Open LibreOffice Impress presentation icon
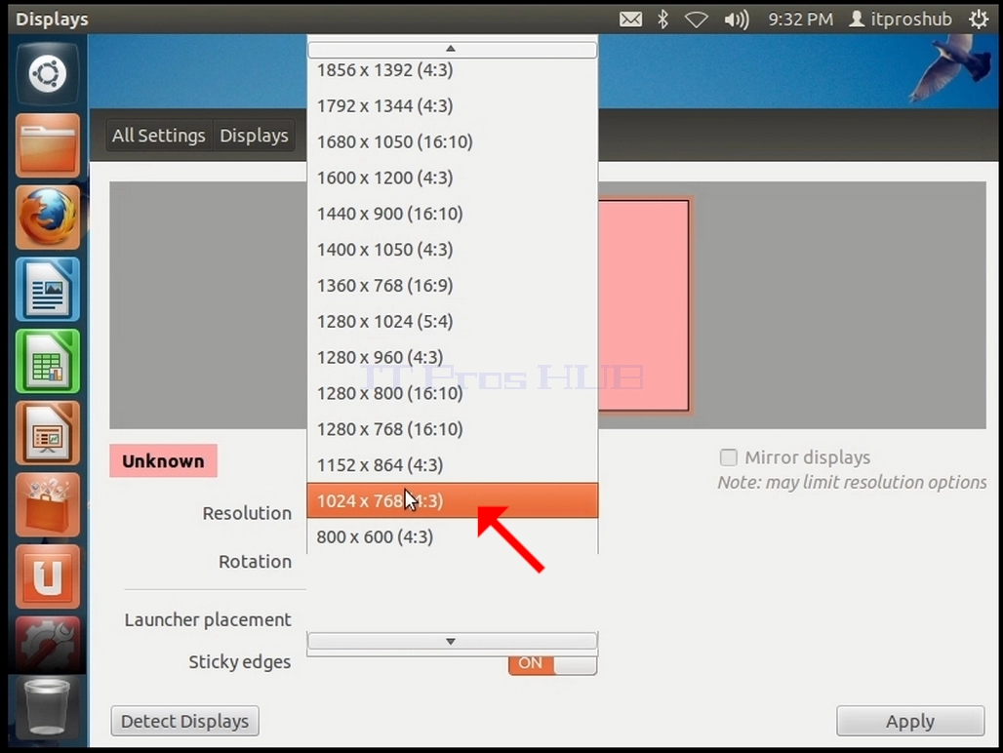The width and height of the screenshot is (1003, 753). pyautogui.click(x=48, y=433)
